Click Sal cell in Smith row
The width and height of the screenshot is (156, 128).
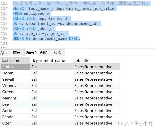tap(51, 67)
